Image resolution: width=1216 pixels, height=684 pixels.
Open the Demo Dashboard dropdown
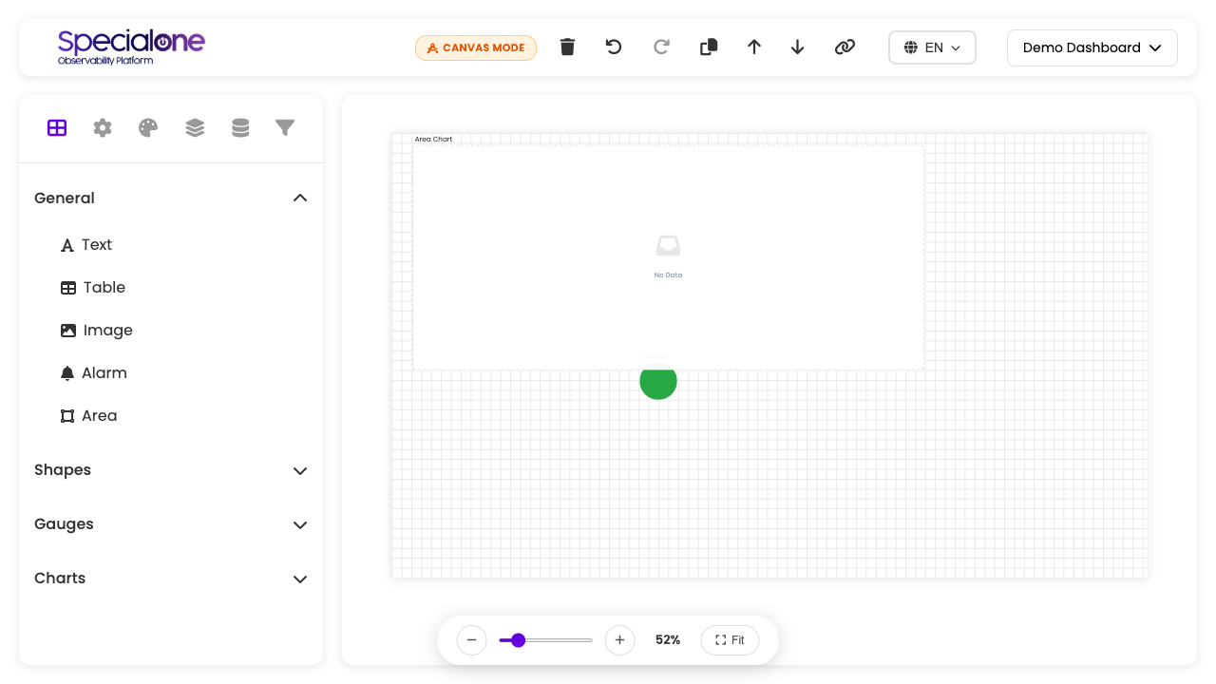1092,47
